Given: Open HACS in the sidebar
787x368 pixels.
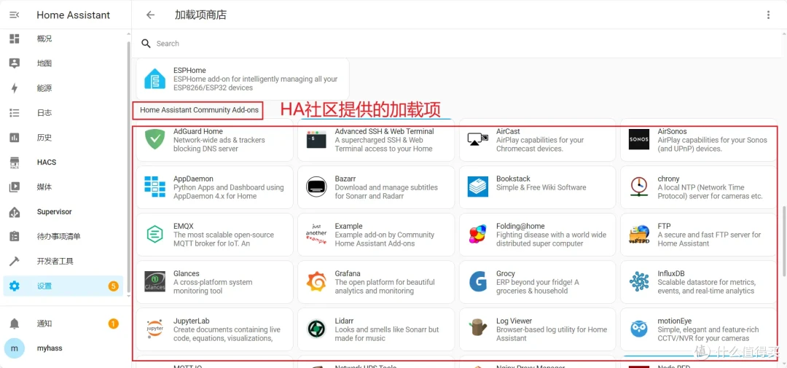Looking at the screenshot, I should 63,163.
